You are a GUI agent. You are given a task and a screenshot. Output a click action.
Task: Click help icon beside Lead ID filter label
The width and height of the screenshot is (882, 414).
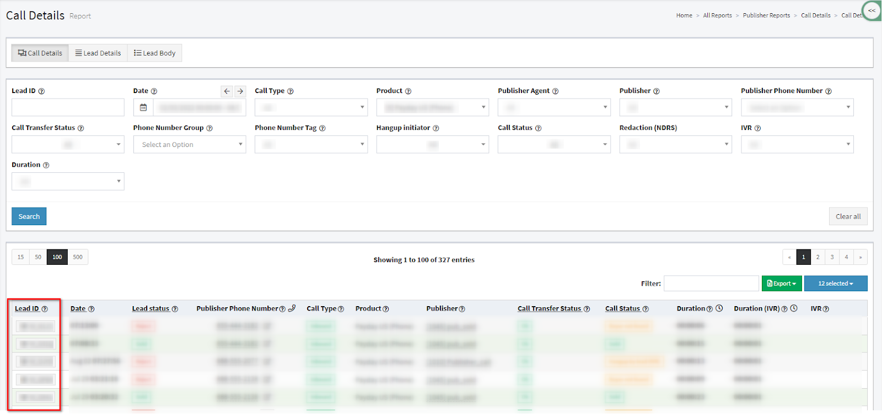coord(41,91)
